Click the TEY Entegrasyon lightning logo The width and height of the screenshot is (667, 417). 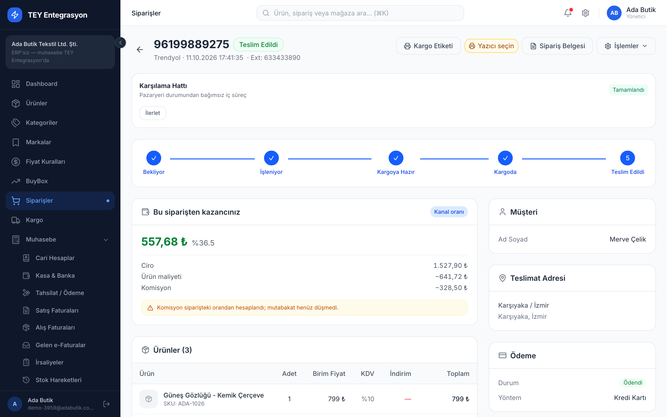(x=15, y=15)
